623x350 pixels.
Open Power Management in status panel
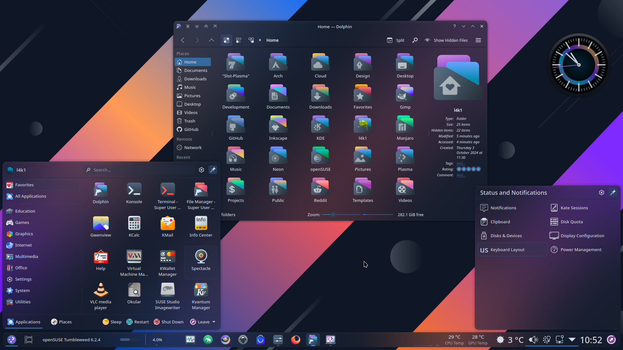click(x=582, y=250)
